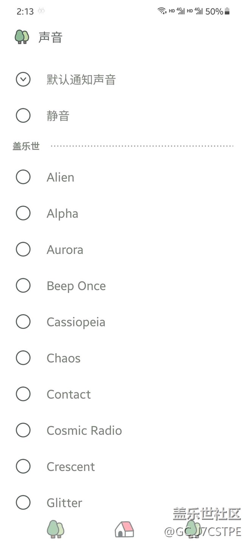The width and height of the screenshot is (246, 546).
Task: Select the Alien sound radio button
Action: point(23,177)
